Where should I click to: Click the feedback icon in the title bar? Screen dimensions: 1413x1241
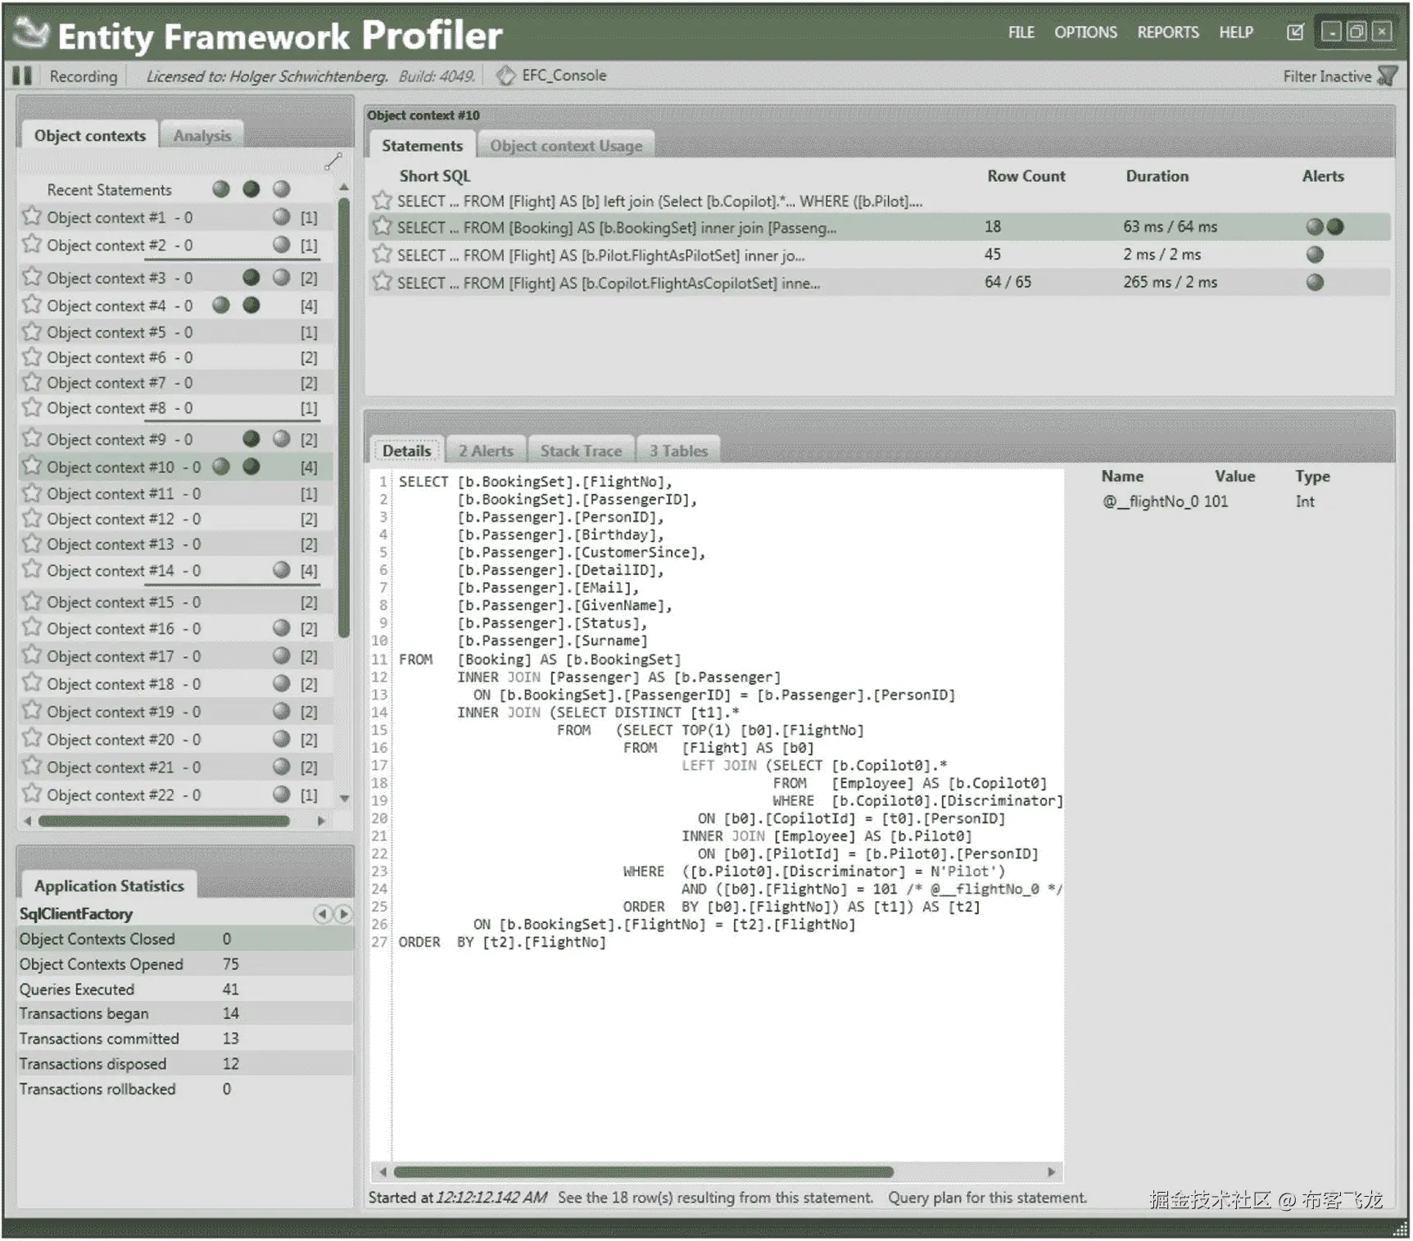(1295, 31)
